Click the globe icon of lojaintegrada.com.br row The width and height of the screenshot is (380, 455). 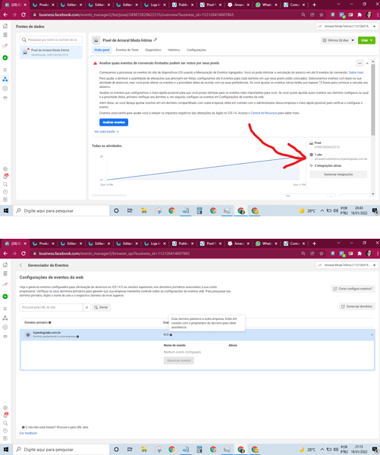click(x=28, y=334)
